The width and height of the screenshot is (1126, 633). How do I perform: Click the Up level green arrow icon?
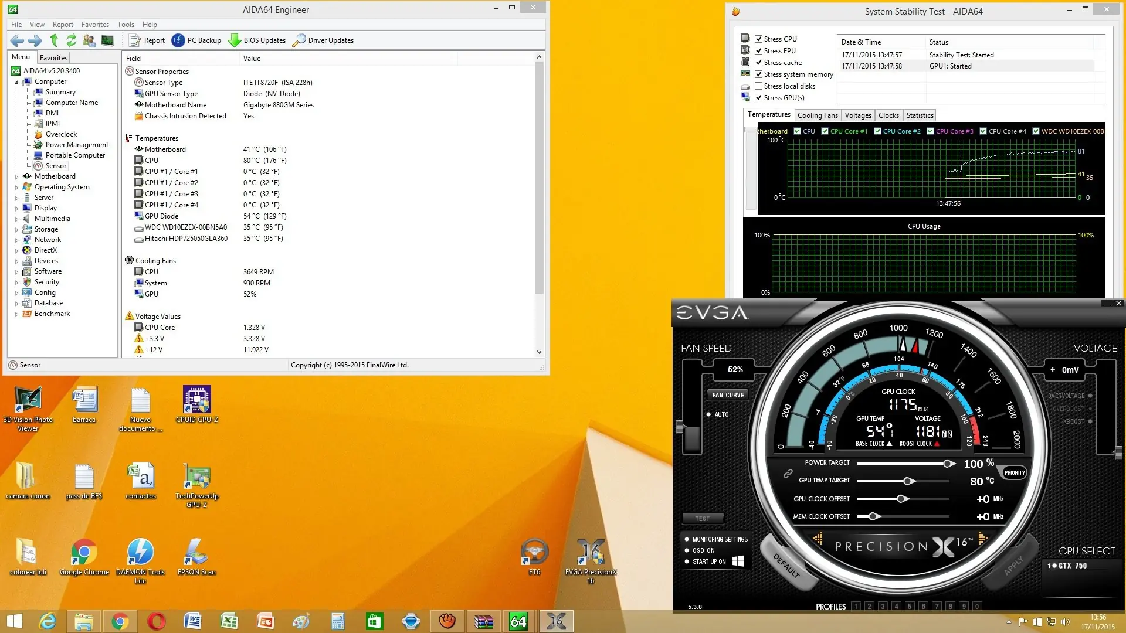pyautogui.click(x=54, y=40)
